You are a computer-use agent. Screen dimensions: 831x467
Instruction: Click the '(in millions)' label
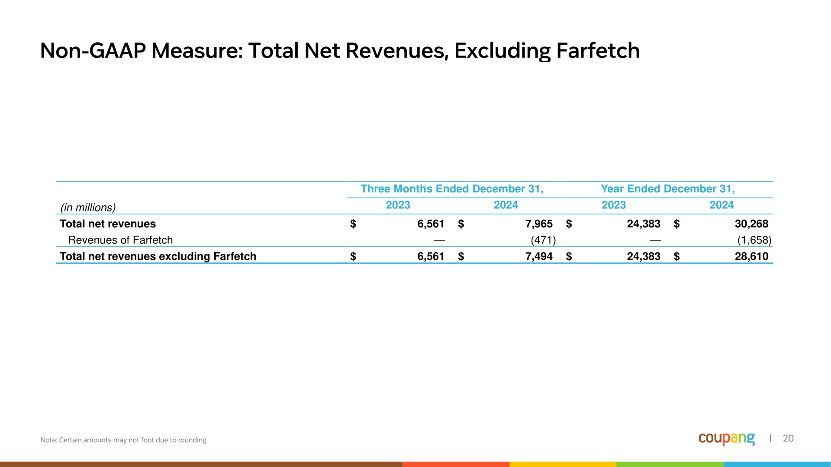coord(88,208)
